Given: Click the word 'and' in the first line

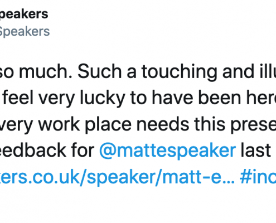Looking at the screenshot, I should tap(238, 71).
